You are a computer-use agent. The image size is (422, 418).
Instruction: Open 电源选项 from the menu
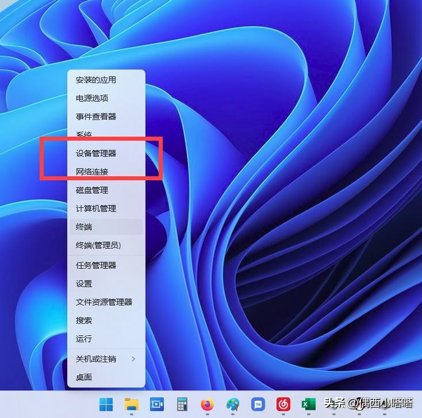[x=106, y=98]
